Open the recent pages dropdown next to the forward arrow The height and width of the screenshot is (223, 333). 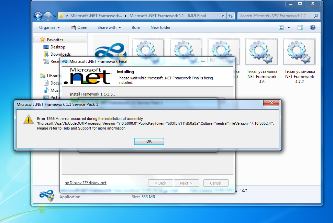pyautogui.click(x=55, y=16)
